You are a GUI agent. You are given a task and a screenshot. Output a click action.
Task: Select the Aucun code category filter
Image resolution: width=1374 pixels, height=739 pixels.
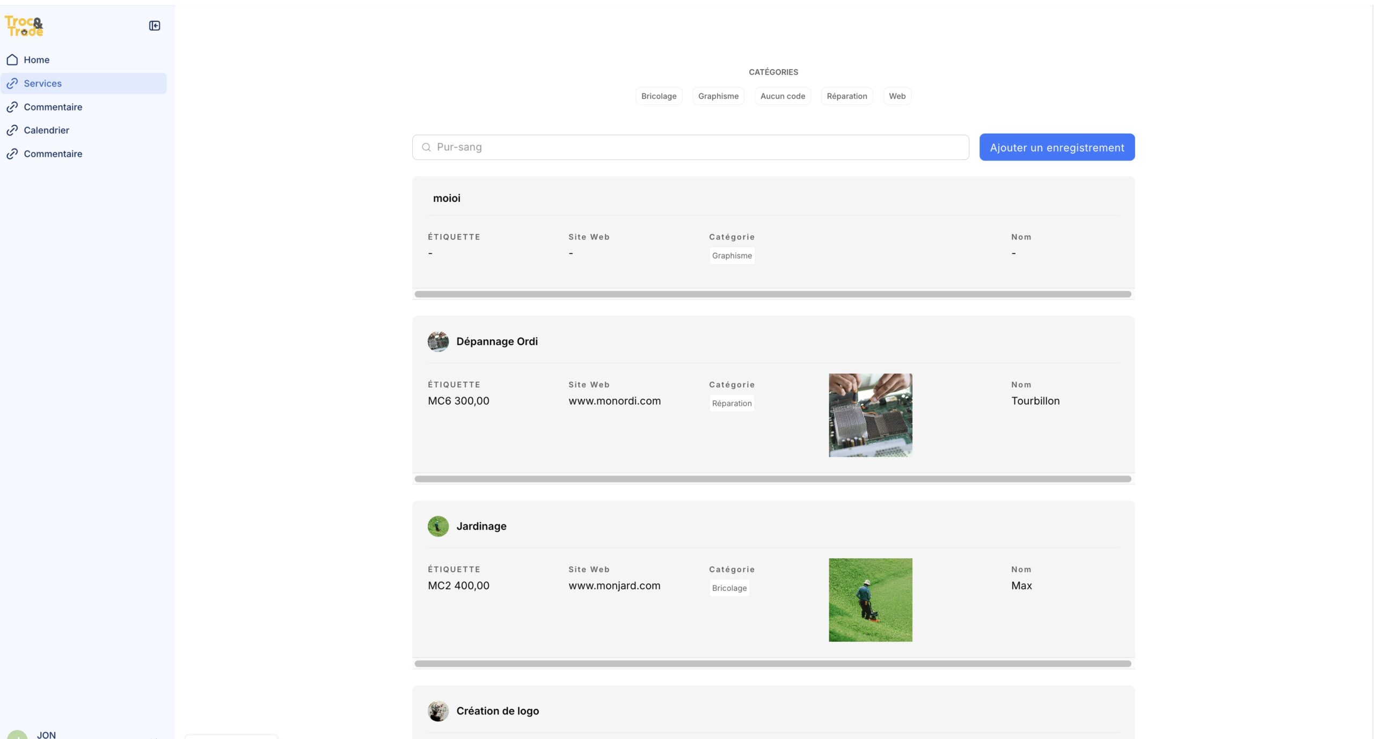pyautogui.click(x=783, y=96)
